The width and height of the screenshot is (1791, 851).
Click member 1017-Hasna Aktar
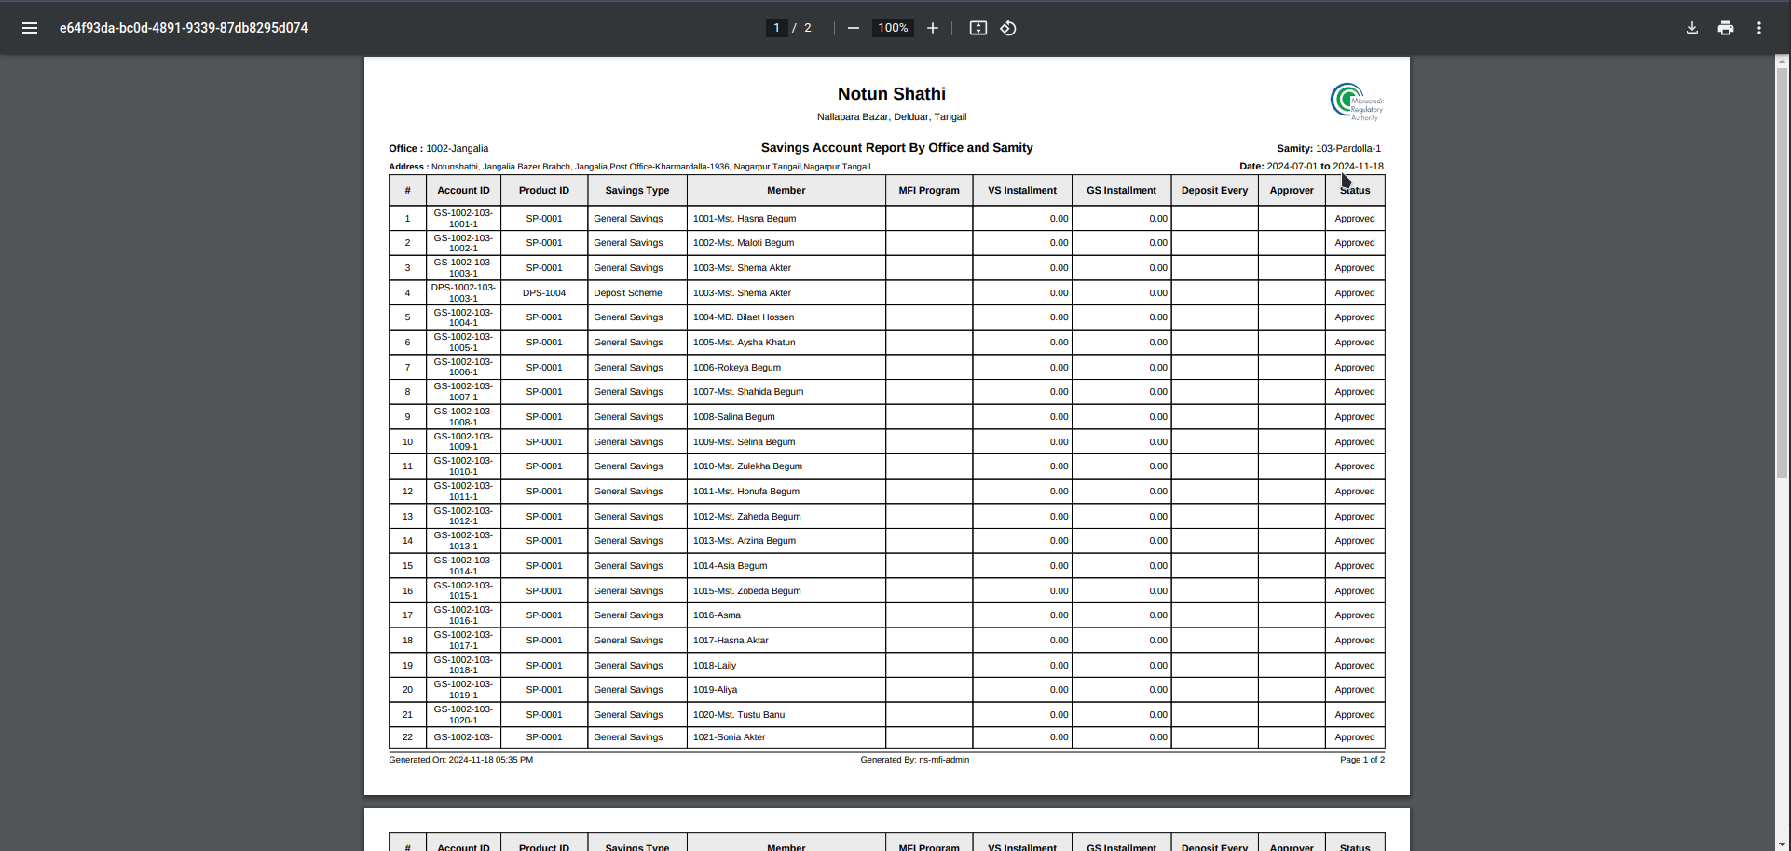point(731,641)
